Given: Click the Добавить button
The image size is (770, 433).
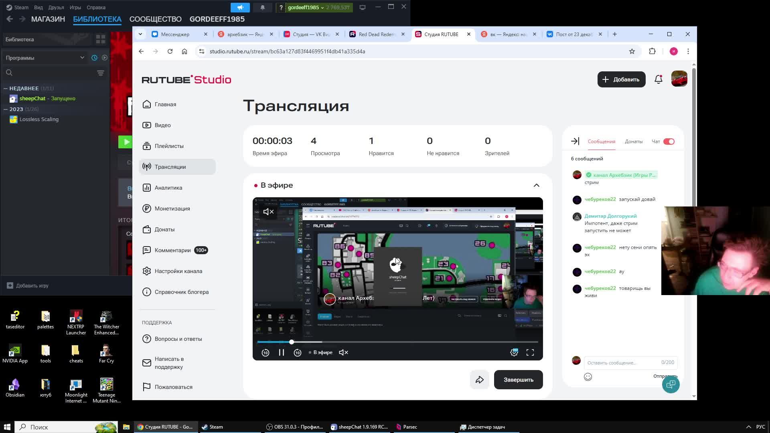Looking at the screenshot, I should 621,79.
